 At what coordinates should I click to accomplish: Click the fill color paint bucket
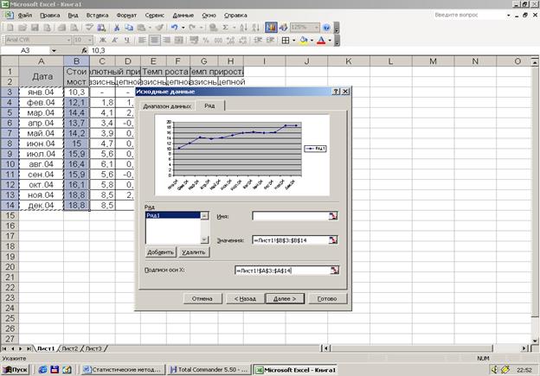[x=302, y=40]
